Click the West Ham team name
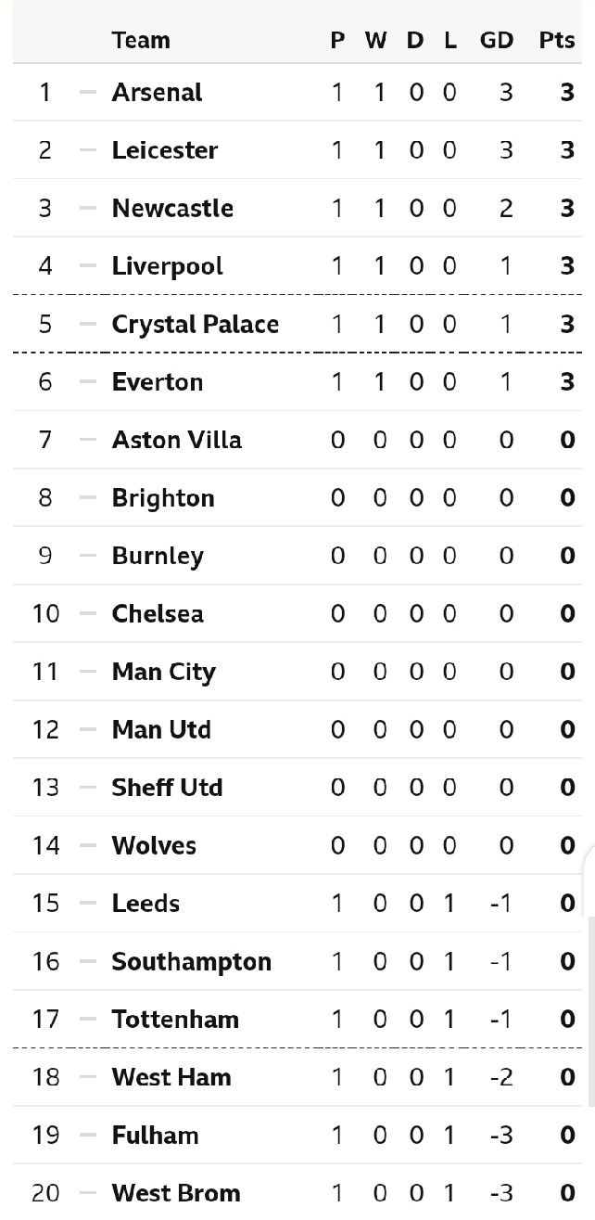 [171, 1077]
